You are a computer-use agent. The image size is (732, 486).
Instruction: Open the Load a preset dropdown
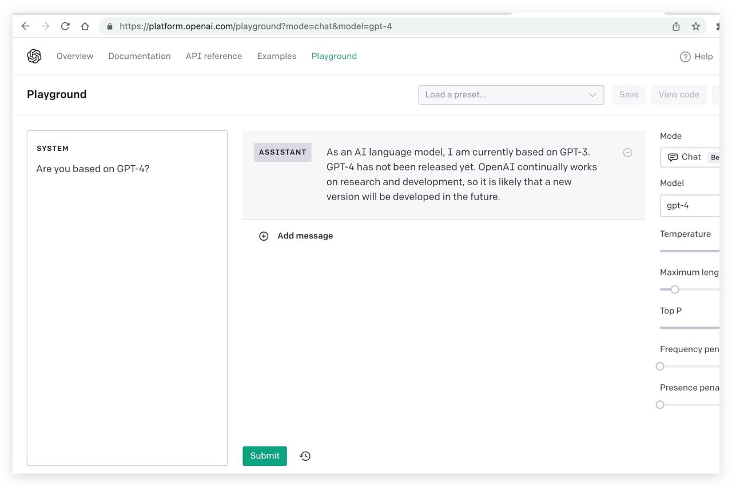tap(511, 95)
